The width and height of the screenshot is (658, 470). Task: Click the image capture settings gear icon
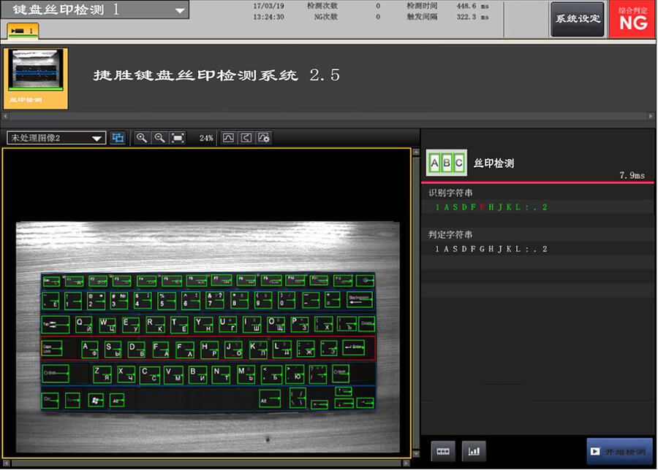264,137
